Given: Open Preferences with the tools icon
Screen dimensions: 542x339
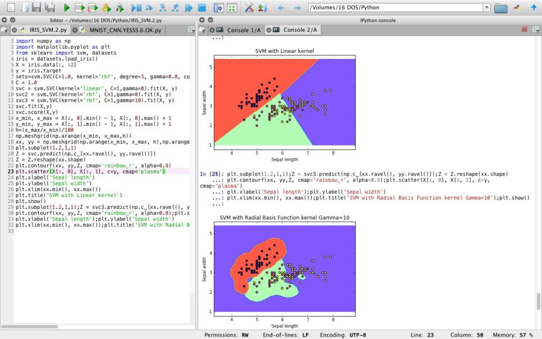Looking at the screenshot, I should 249,7.
